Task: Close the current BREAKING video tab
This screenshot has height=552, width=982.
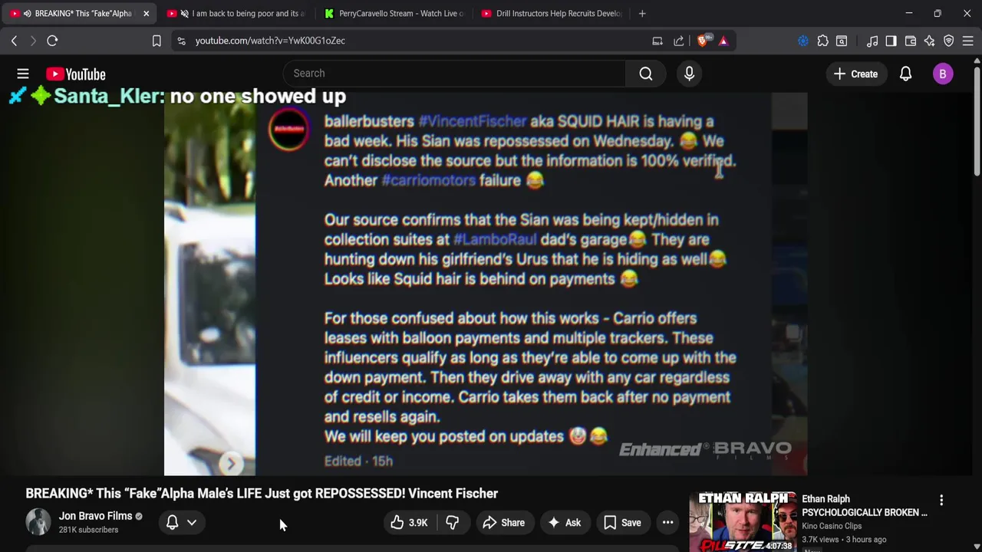Action: 146,13
